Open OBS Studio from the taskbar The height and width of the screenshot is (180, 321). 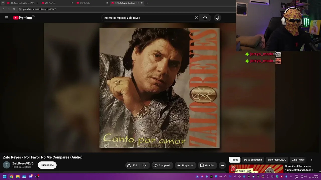[37, 176]
